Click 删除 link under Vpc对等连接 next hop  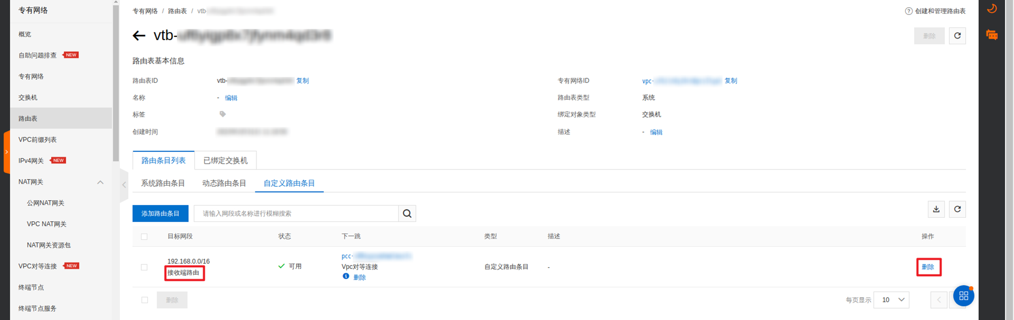click(x=360, y=277)
